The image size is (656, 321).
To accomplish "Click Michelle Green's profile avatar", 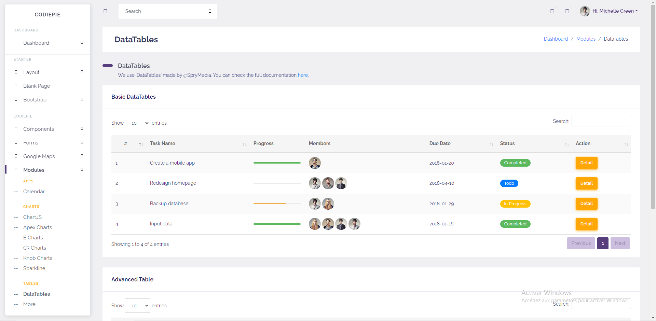I will (x=585, y=11).
